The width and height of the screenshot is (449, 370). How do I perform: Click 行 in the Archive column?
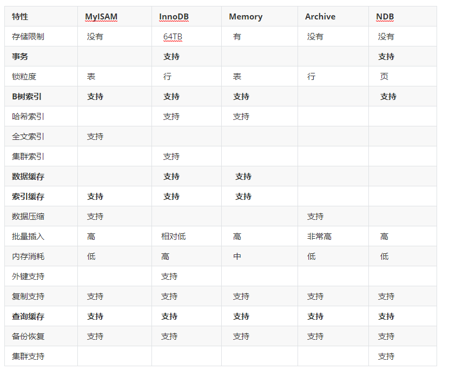click(x=312, y=77)
